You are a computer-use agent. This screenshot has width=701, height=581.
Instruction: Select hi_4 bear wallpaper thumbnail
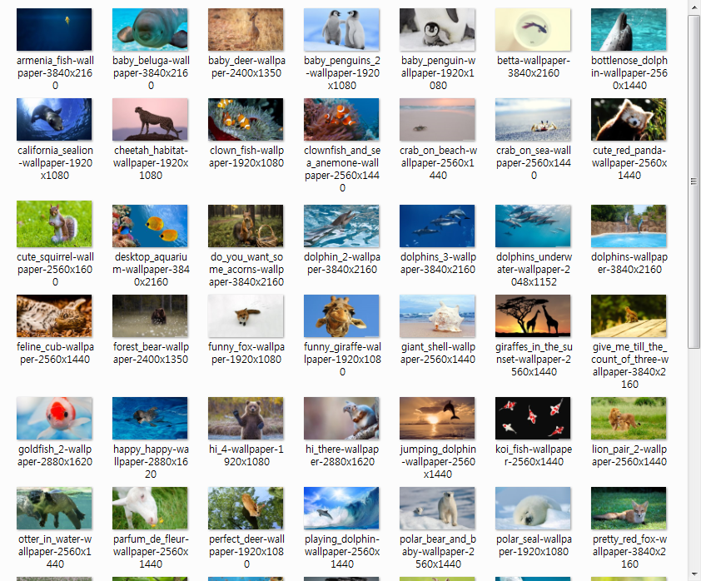tap(246, 418)
